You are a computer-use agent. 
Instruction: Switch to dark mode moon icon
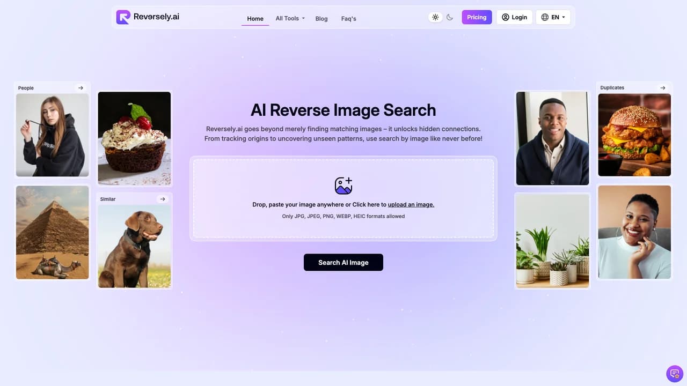(450, 17)
